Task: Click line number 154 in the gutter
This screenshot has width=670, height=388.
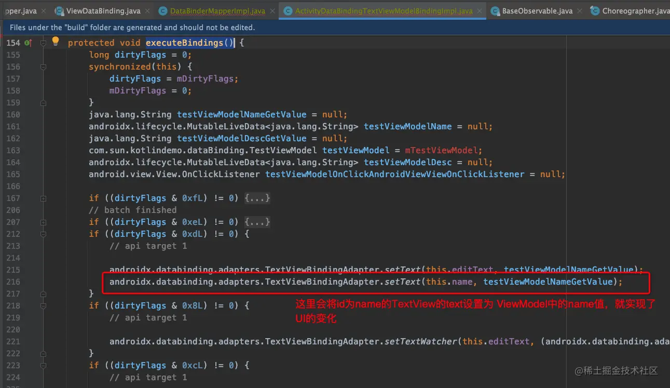Action: point(13,43)
